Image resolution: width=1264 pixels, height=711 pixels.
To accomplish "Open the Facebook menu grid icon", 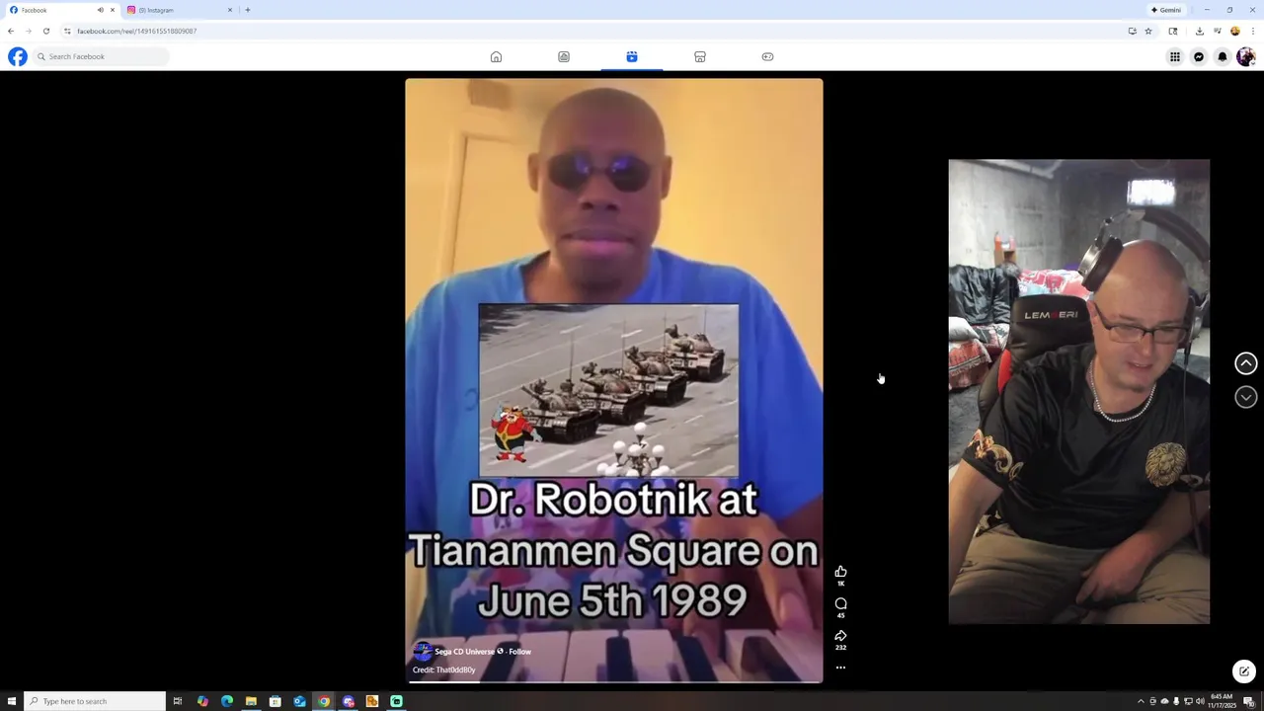I will coord(1175,56).
